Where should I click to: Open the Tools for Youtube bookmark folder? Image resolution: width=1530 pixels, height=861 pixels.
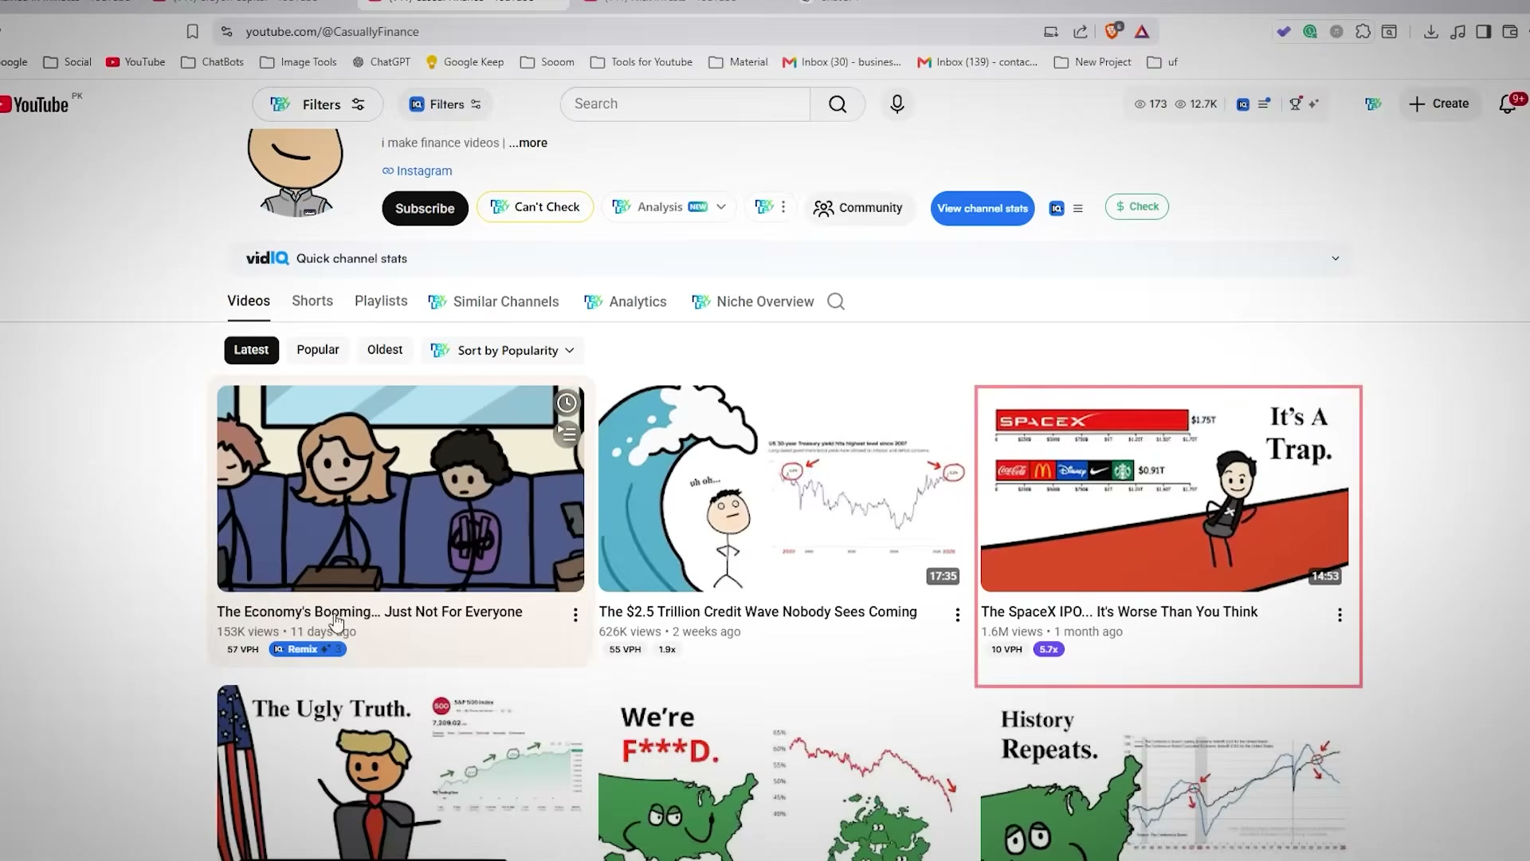tap(641, 62)
